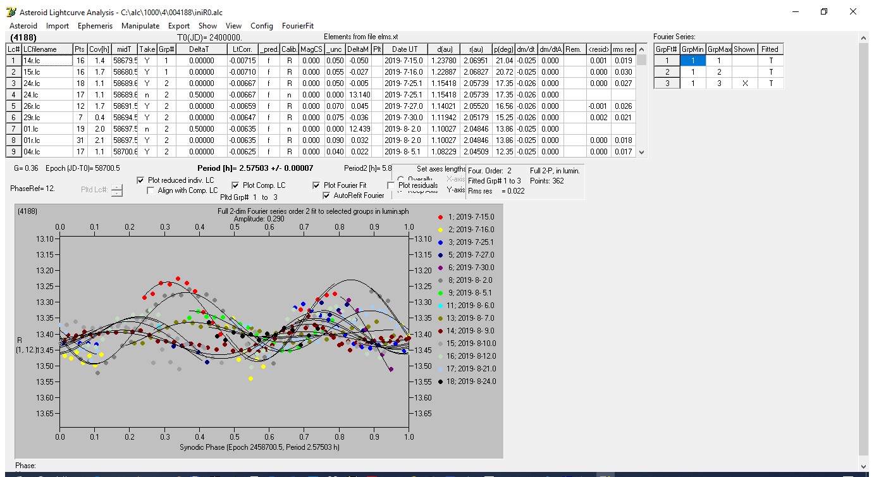
Task: Select row header 1 in lightcurve table
Action: point(14,61)
